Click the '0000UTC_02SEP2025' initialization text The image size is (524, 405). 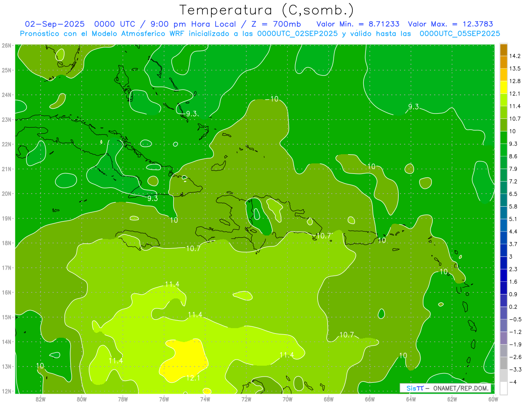point(297,34)
